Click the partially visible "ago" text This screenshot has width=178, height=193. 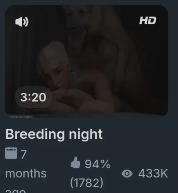point(15,191)
